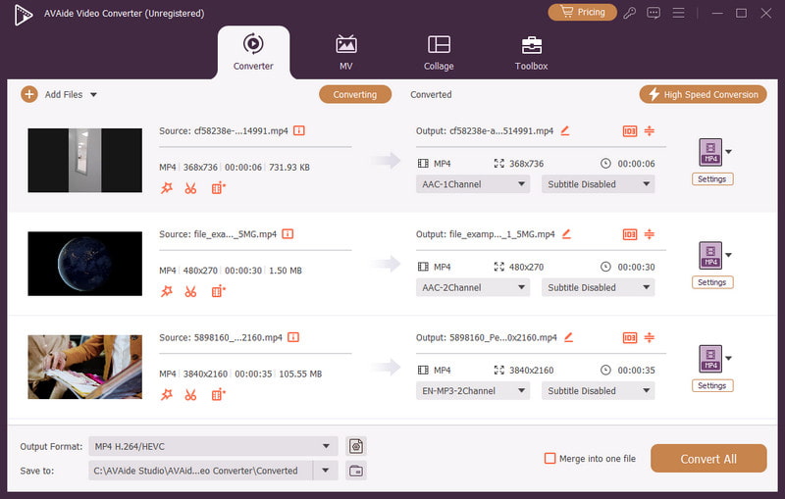The height and width of the screenshot is (499, 785).
Task: Open ID3 metadata editor for the second video
Action: [629, 234]
